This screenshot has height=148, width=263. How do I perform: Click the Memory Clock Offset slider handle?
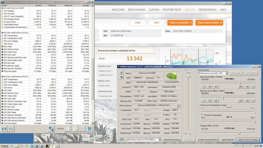coord(223,97)
